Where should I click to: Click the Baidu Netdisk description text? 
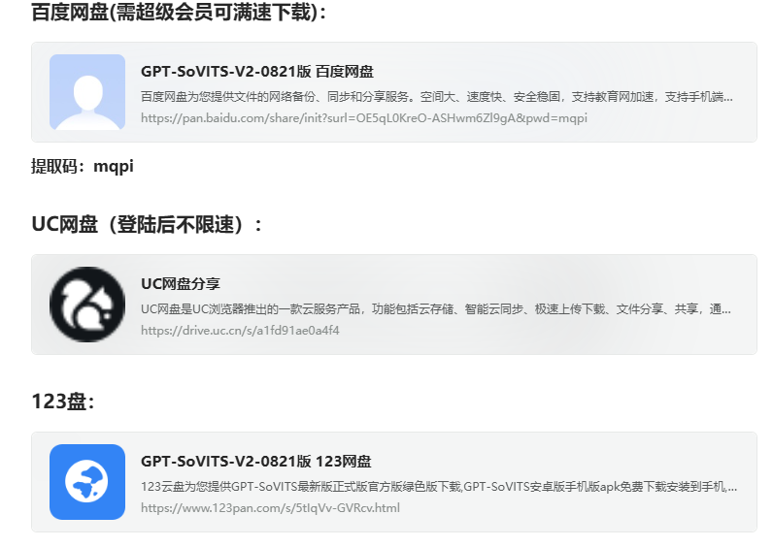437,96
